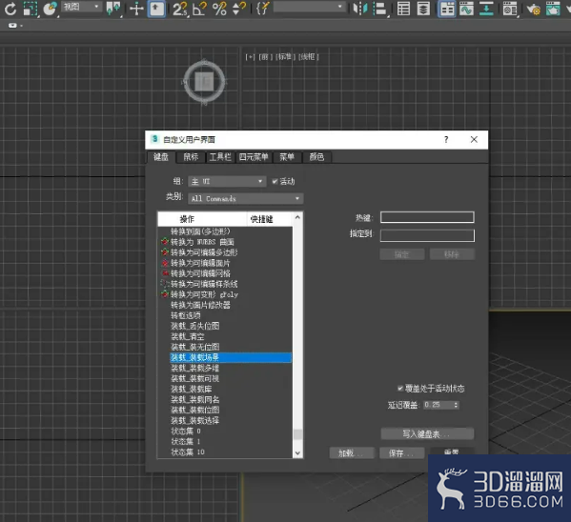Click the 保存 button
Screen dimensions: 571x522
402,453
